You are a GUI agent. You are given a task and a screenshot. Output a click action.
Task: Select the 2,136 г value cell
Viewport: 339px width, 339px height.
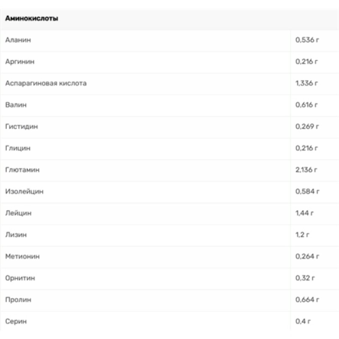306,170
